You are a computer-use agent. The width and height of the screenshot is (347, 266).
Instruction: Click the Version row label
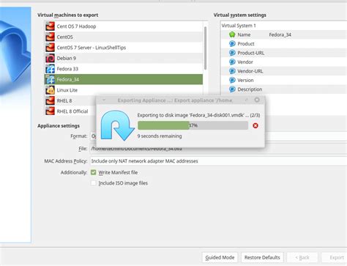(x=245, y=81)
